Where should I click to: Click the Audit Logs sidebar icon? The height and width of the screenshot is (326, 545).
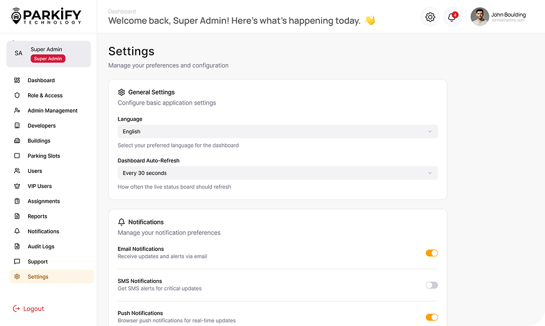pos(17,246)
